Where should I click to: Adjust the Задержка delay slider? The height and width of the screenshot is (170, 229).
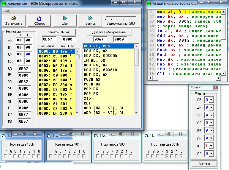pyautogui.click(x=106, y=18)
